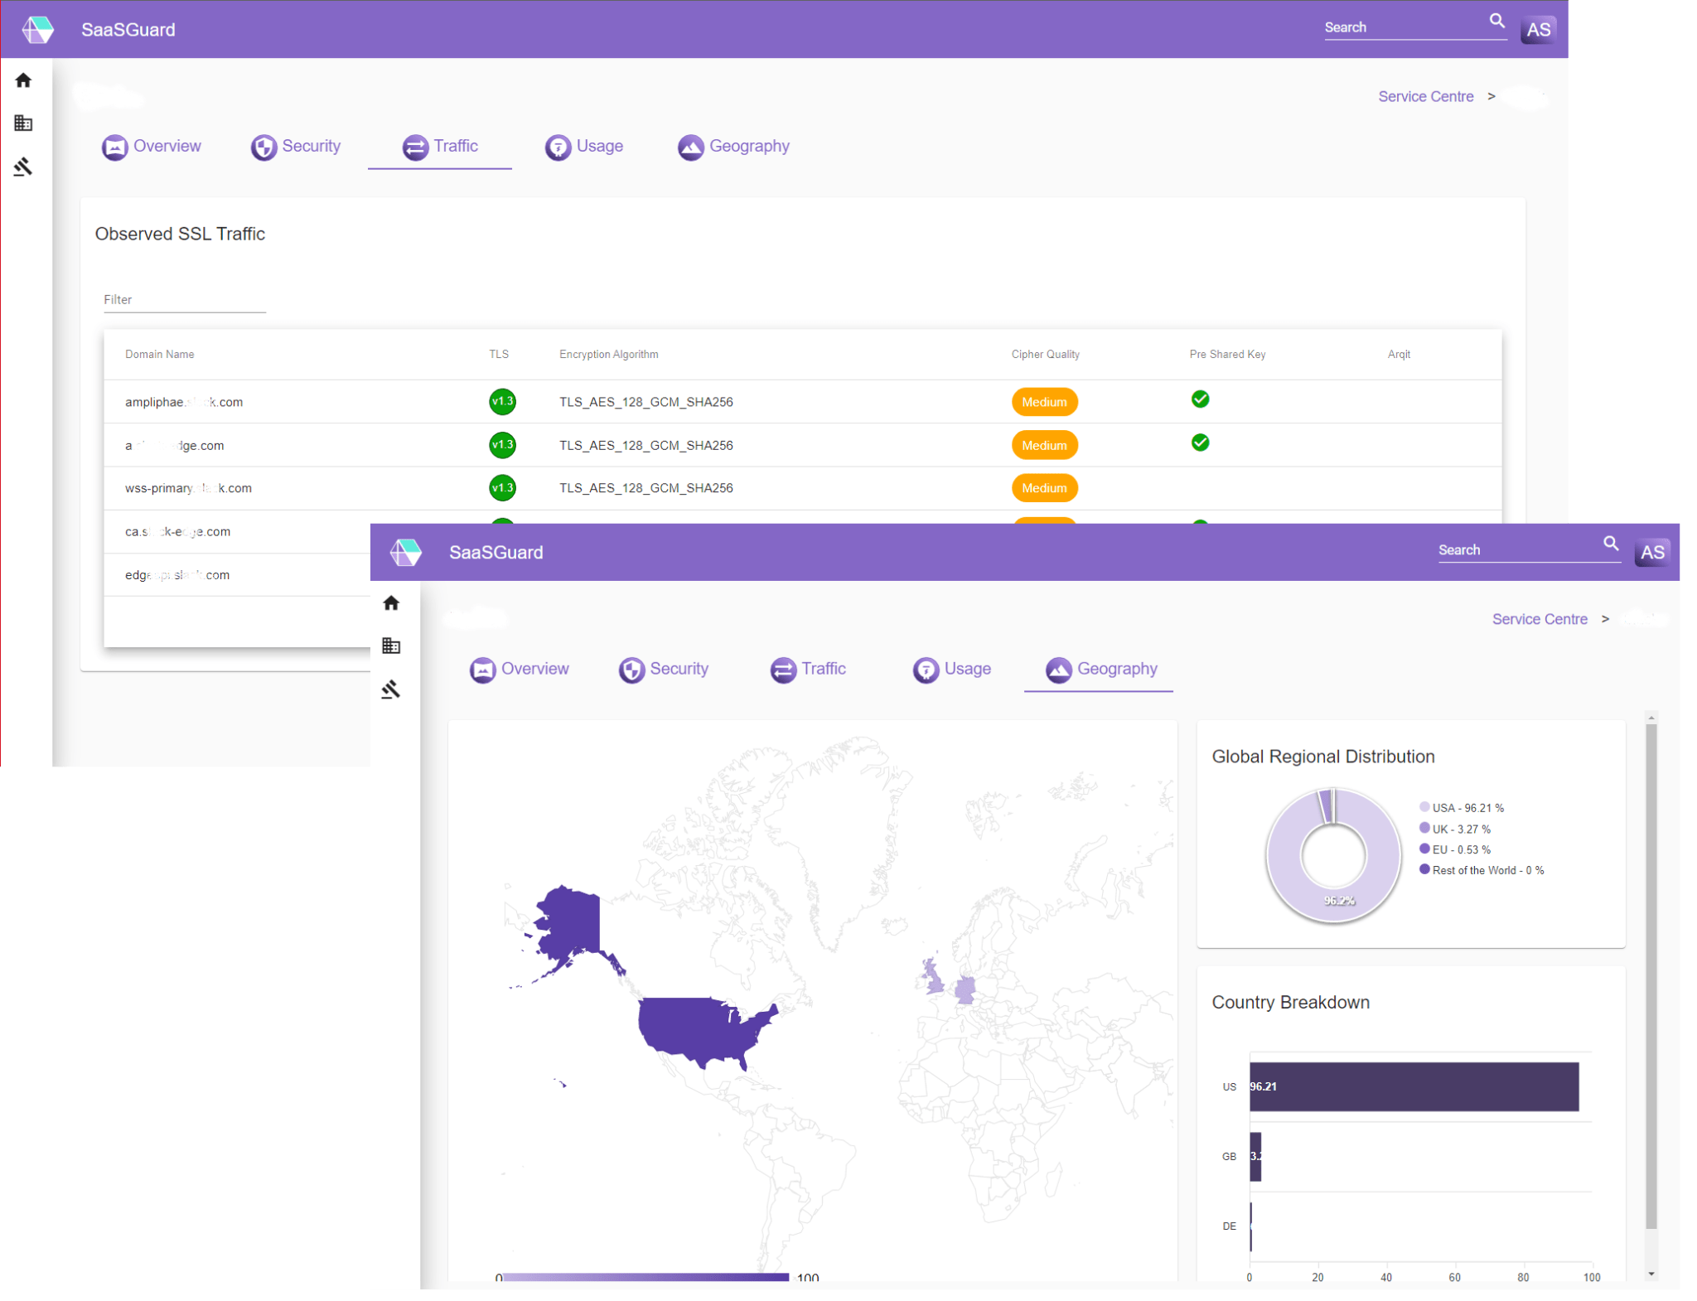
Task: Toggle EU legend entry in distribution chart
Action: tap(1460, 850)
